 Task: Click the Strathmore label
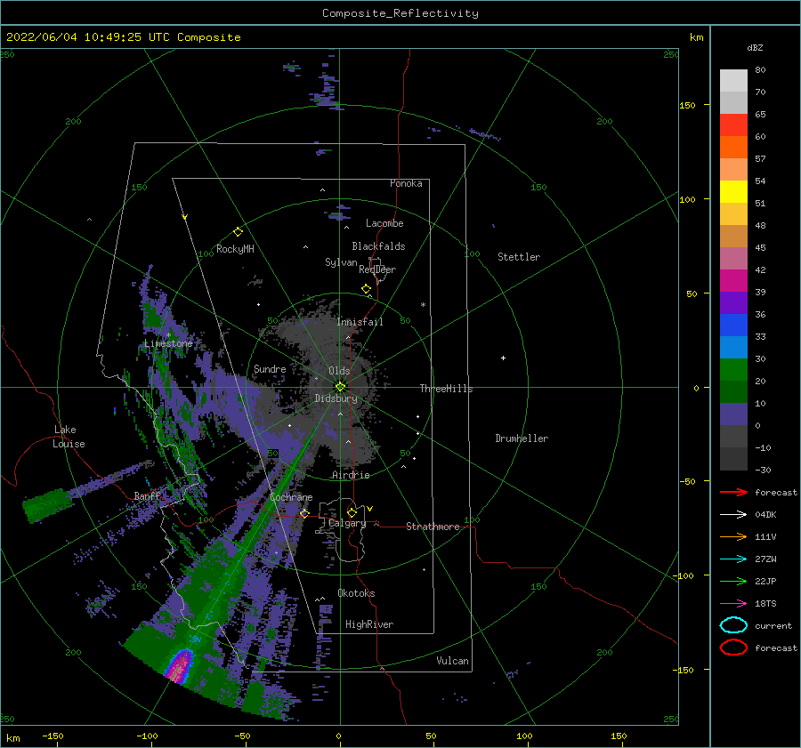click(x=433, y=527)
